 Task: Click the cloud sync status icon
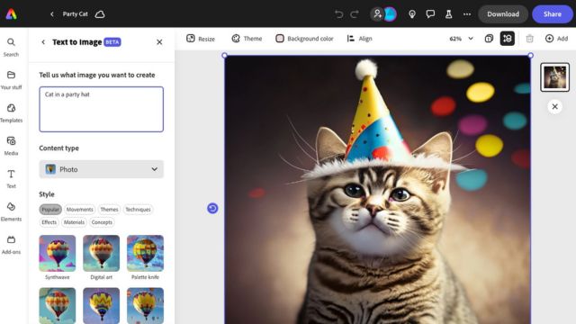pos(100,14)
